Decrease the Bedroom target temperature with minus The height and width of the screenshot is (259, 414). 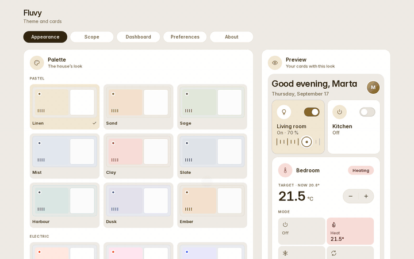[x=351, y=196]
